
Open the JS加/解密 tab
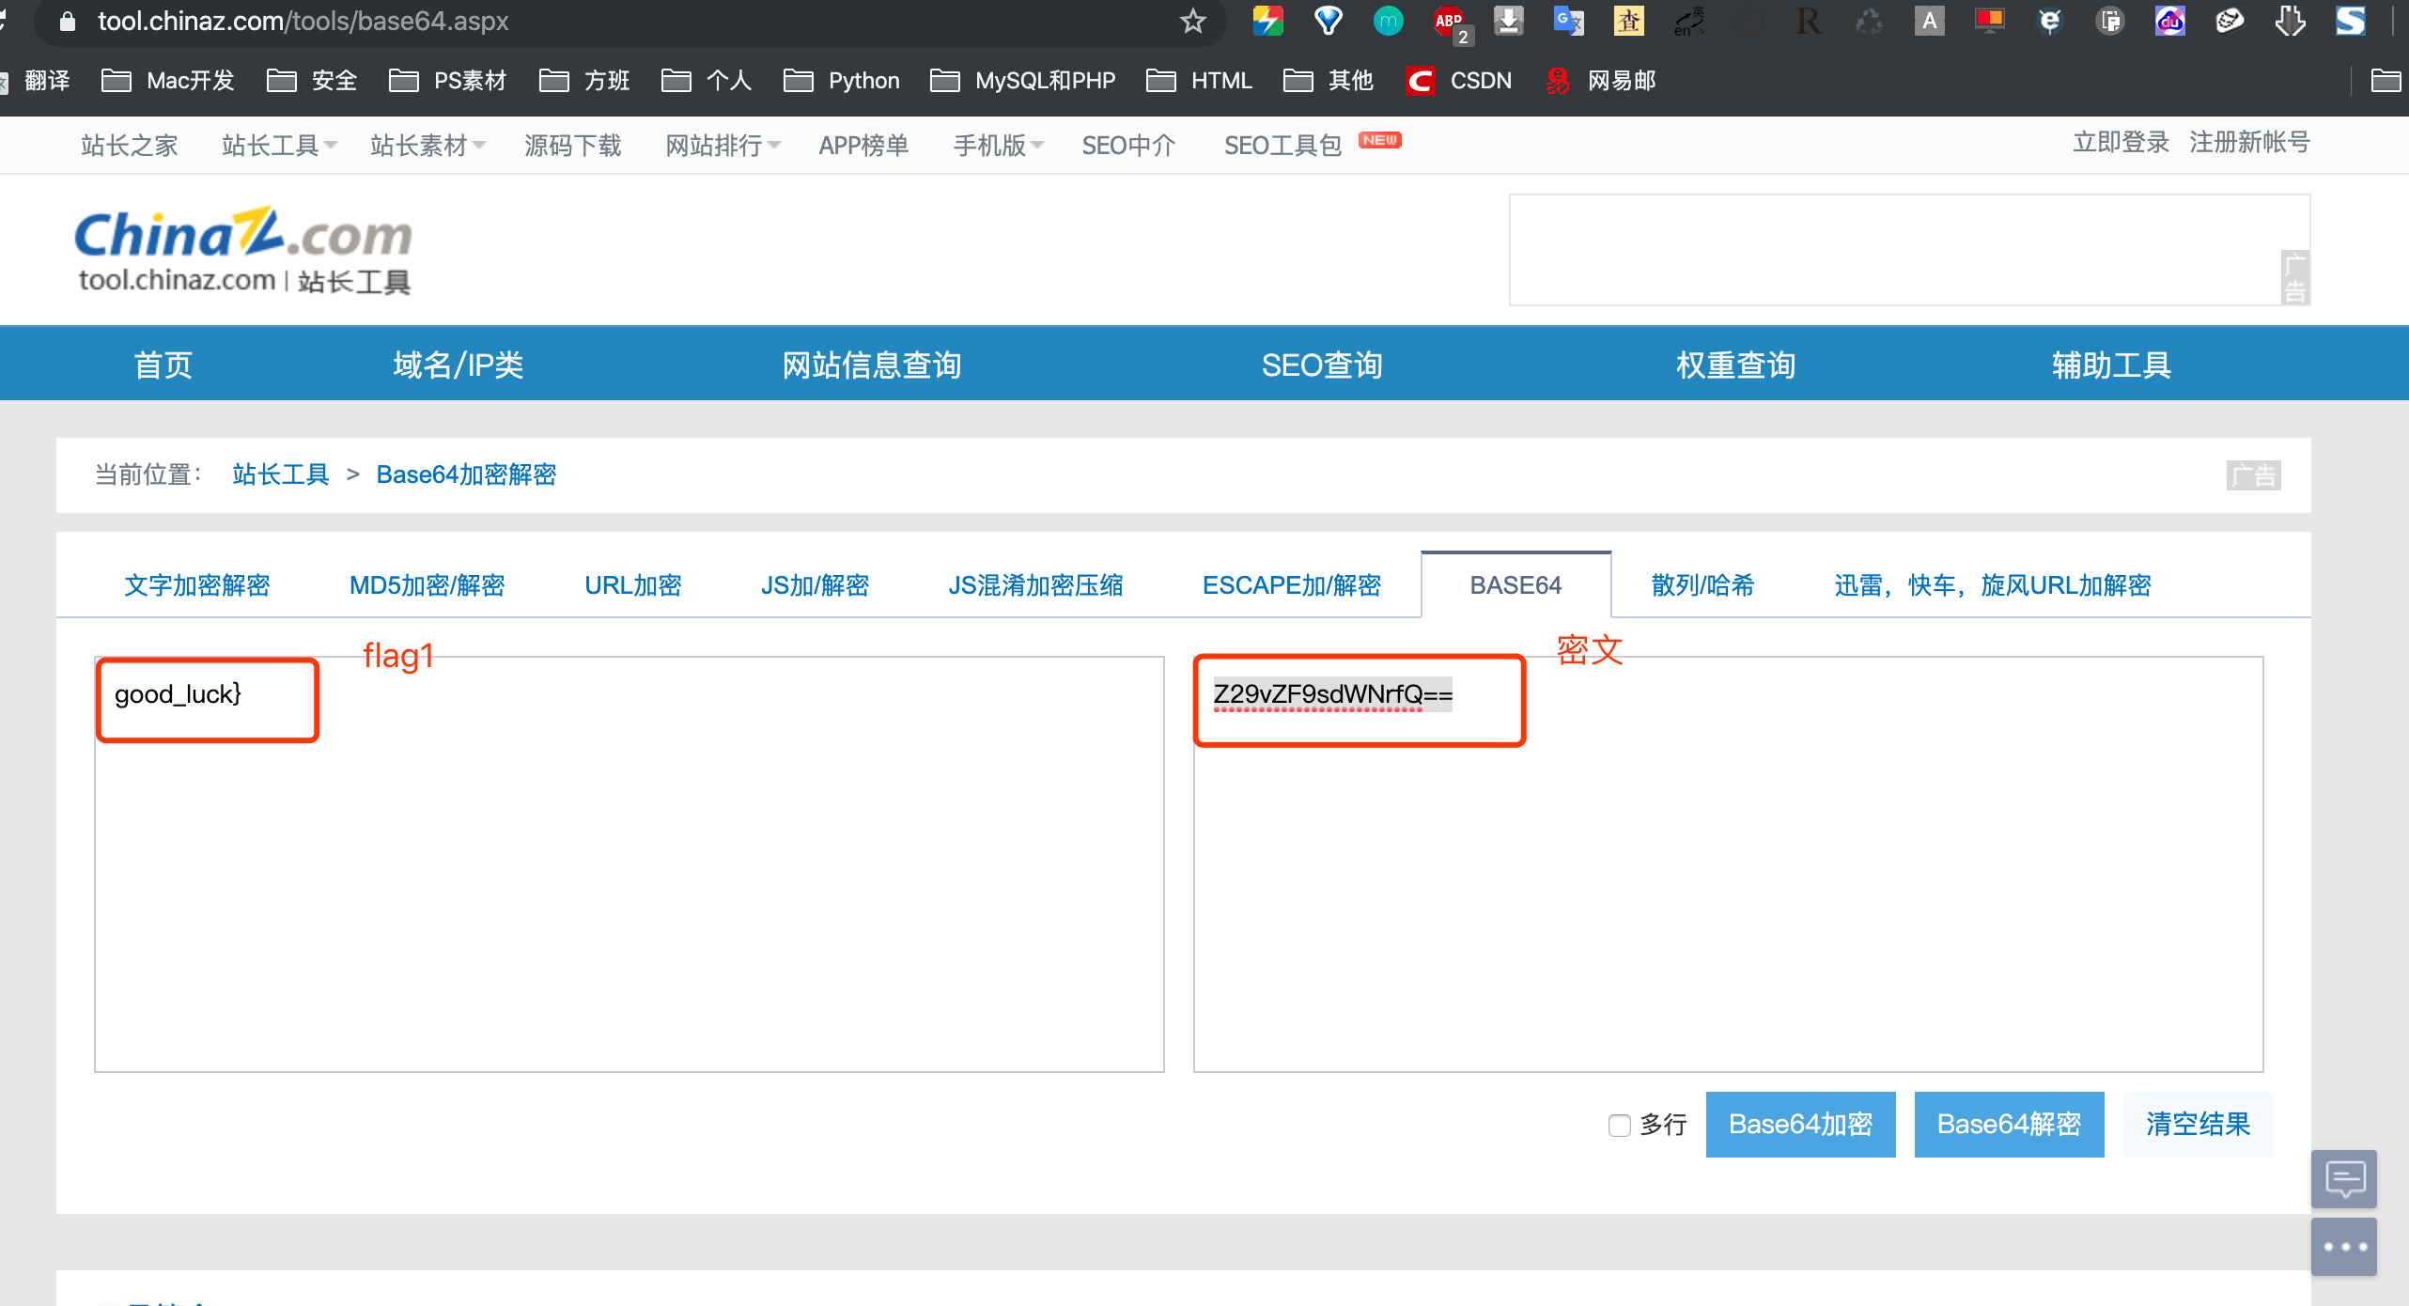click(x=815, y=585)
